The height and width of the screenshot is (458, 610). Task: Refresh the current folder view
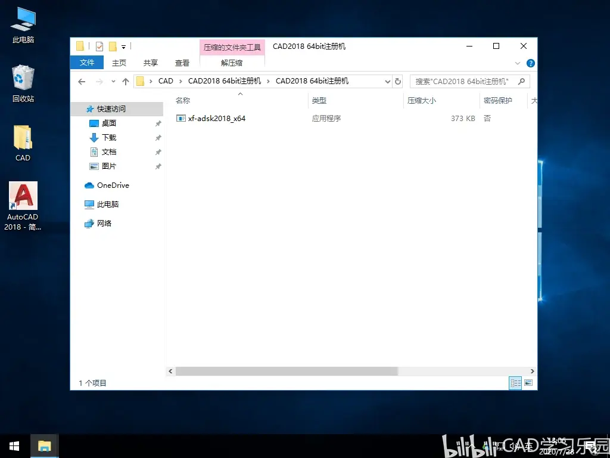tap(397, 81)
